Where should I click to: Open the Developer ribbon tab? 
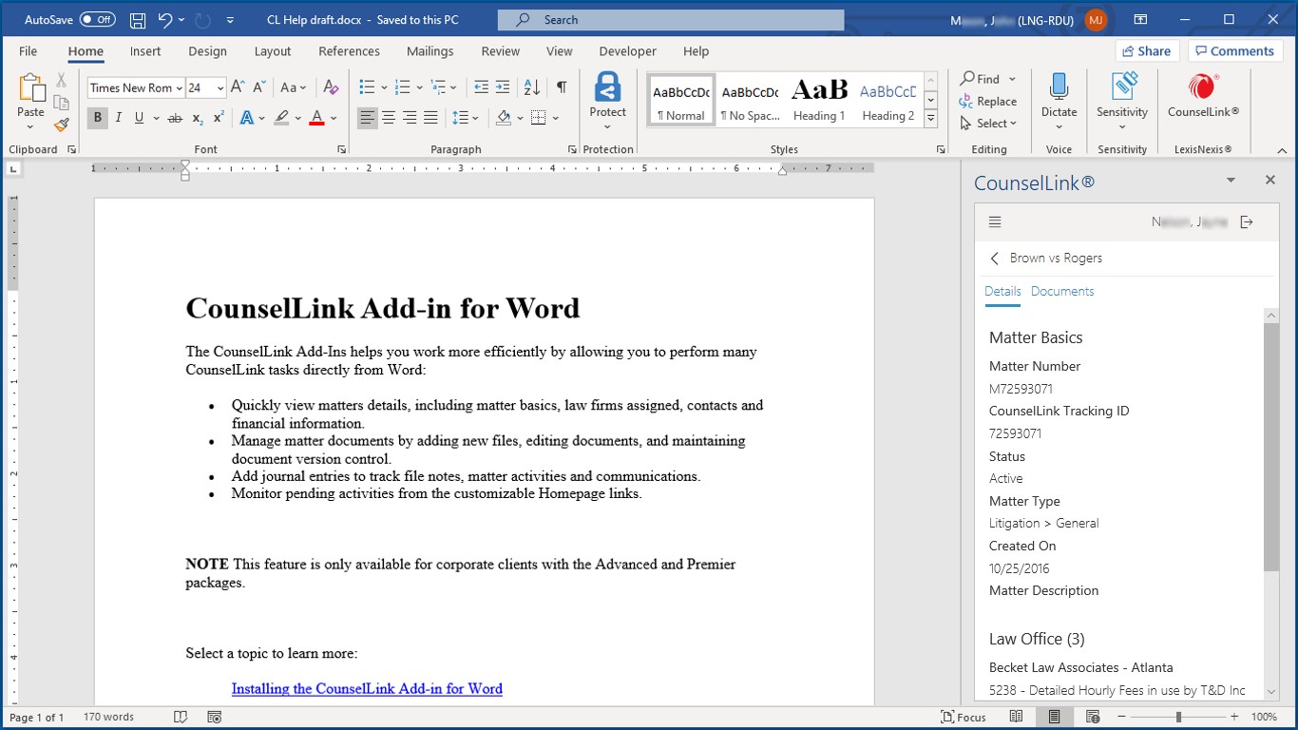[628, 51]
